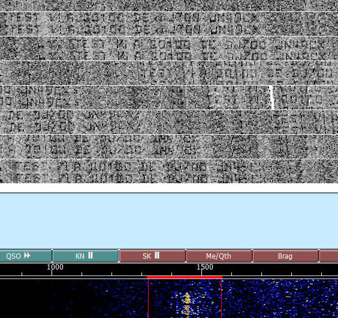Focus the light blue transmit text pane
338x318 pixels.
click(x=169, y=221)
